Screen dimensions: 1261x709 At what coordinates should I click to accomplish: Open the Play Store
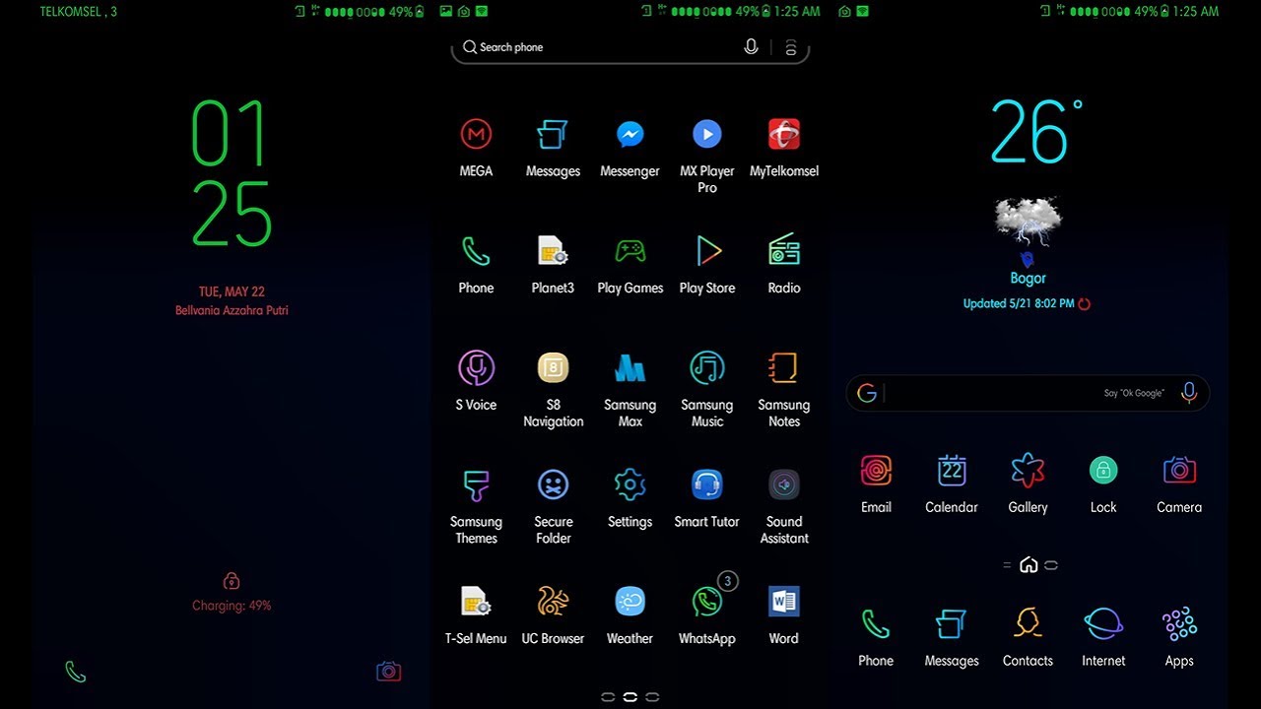pos(706,251)
